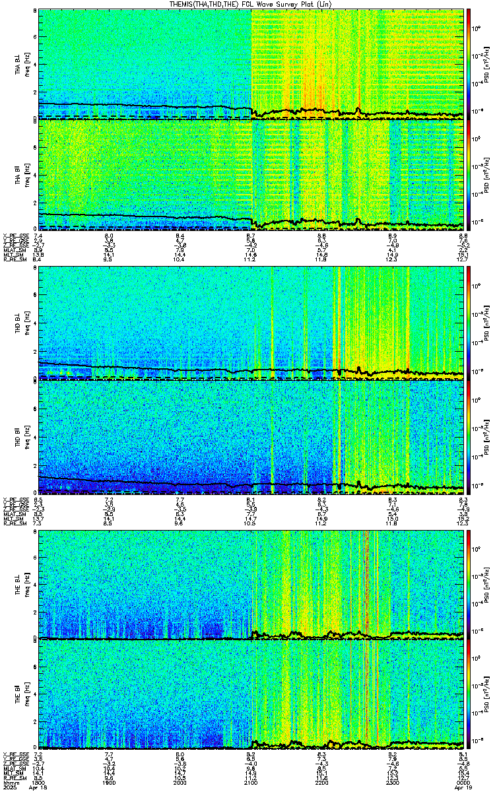The image size is (495, 792).
Task: Click the THD B-parallel freq [Hz] axis label
Action: tap(26, 438)
